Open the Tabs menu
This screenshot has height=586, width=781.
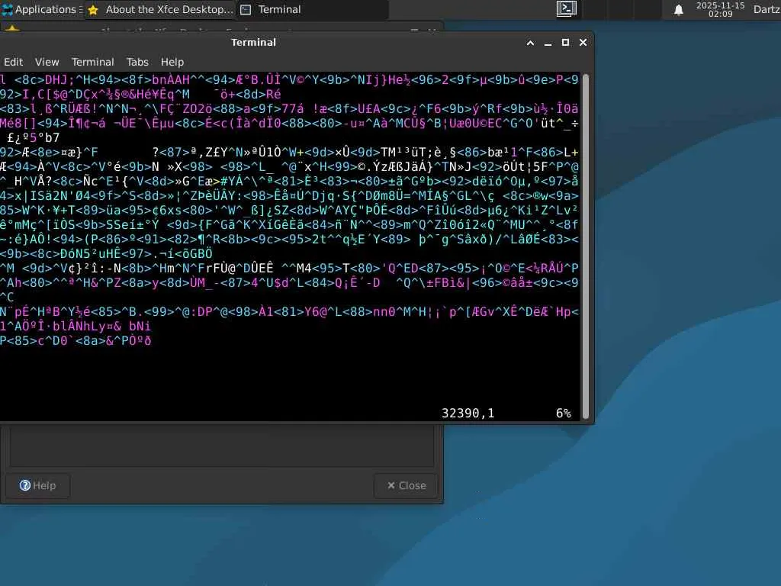point(137,62)
